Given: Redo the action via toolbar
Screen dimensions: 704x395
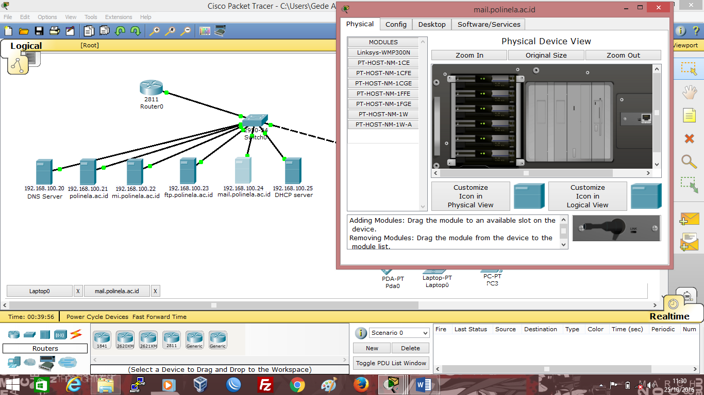Looking at the screenshot, I should coord(136,31).
